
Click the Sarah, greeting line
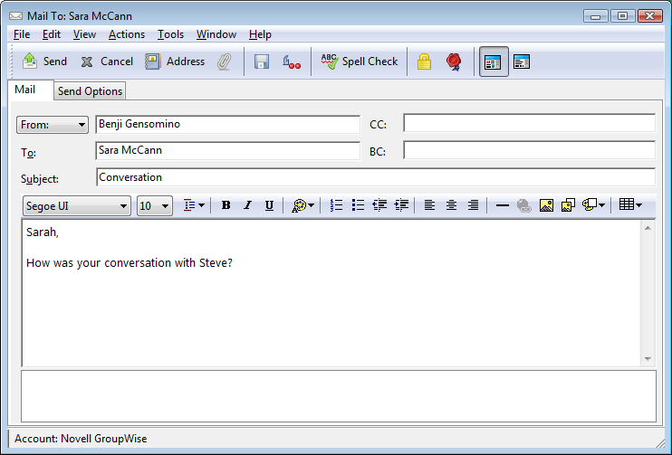[x=42, y=232]
